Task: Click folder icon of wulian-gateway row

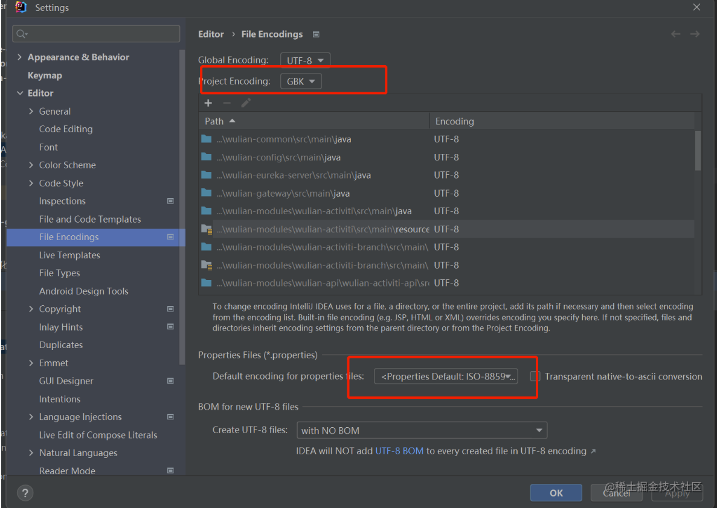Action: (x=206, y=193)
